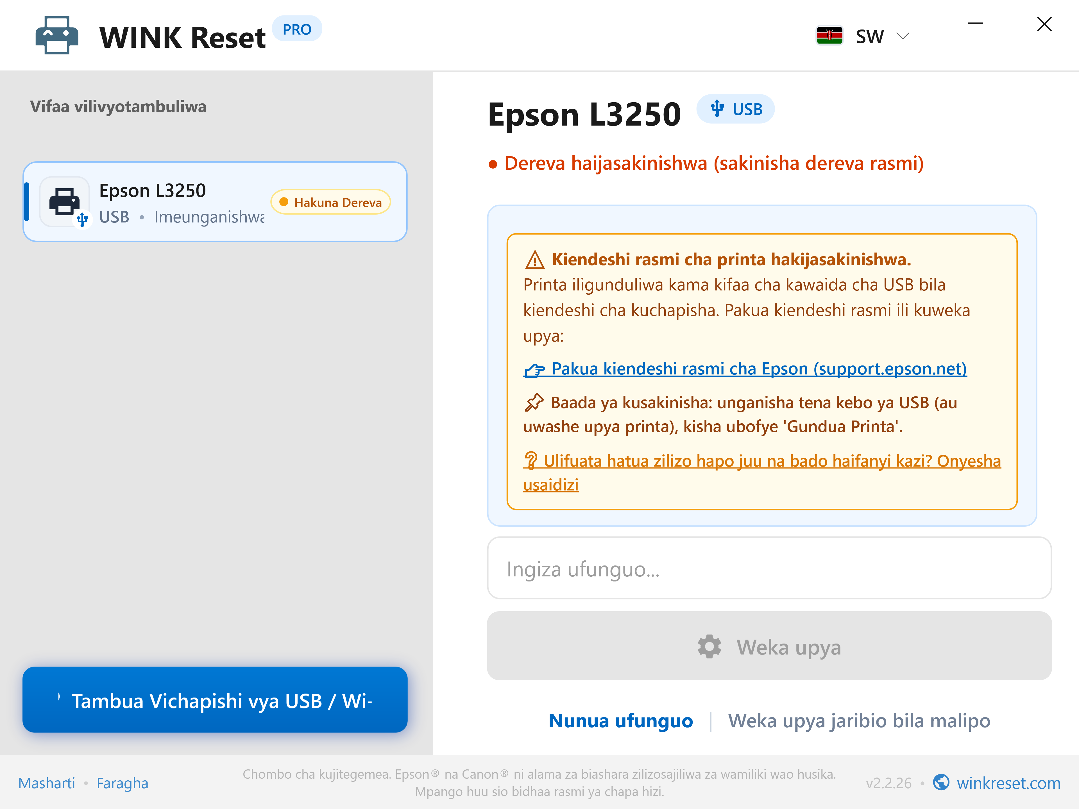Click the Hakuna Dereva status badge
Image resolution: width=1079 pixels, height=809 pixels.
click(331, 202)
